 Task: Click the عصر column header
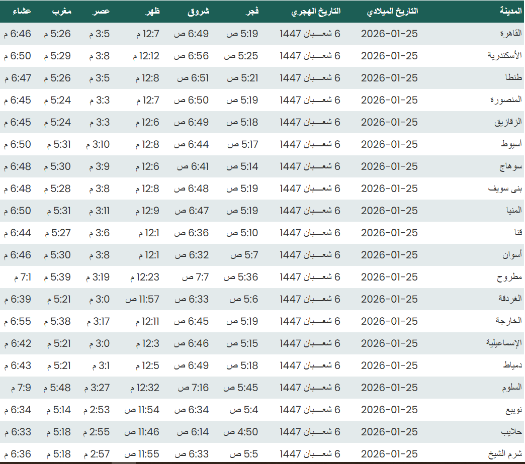coord(102,11)
